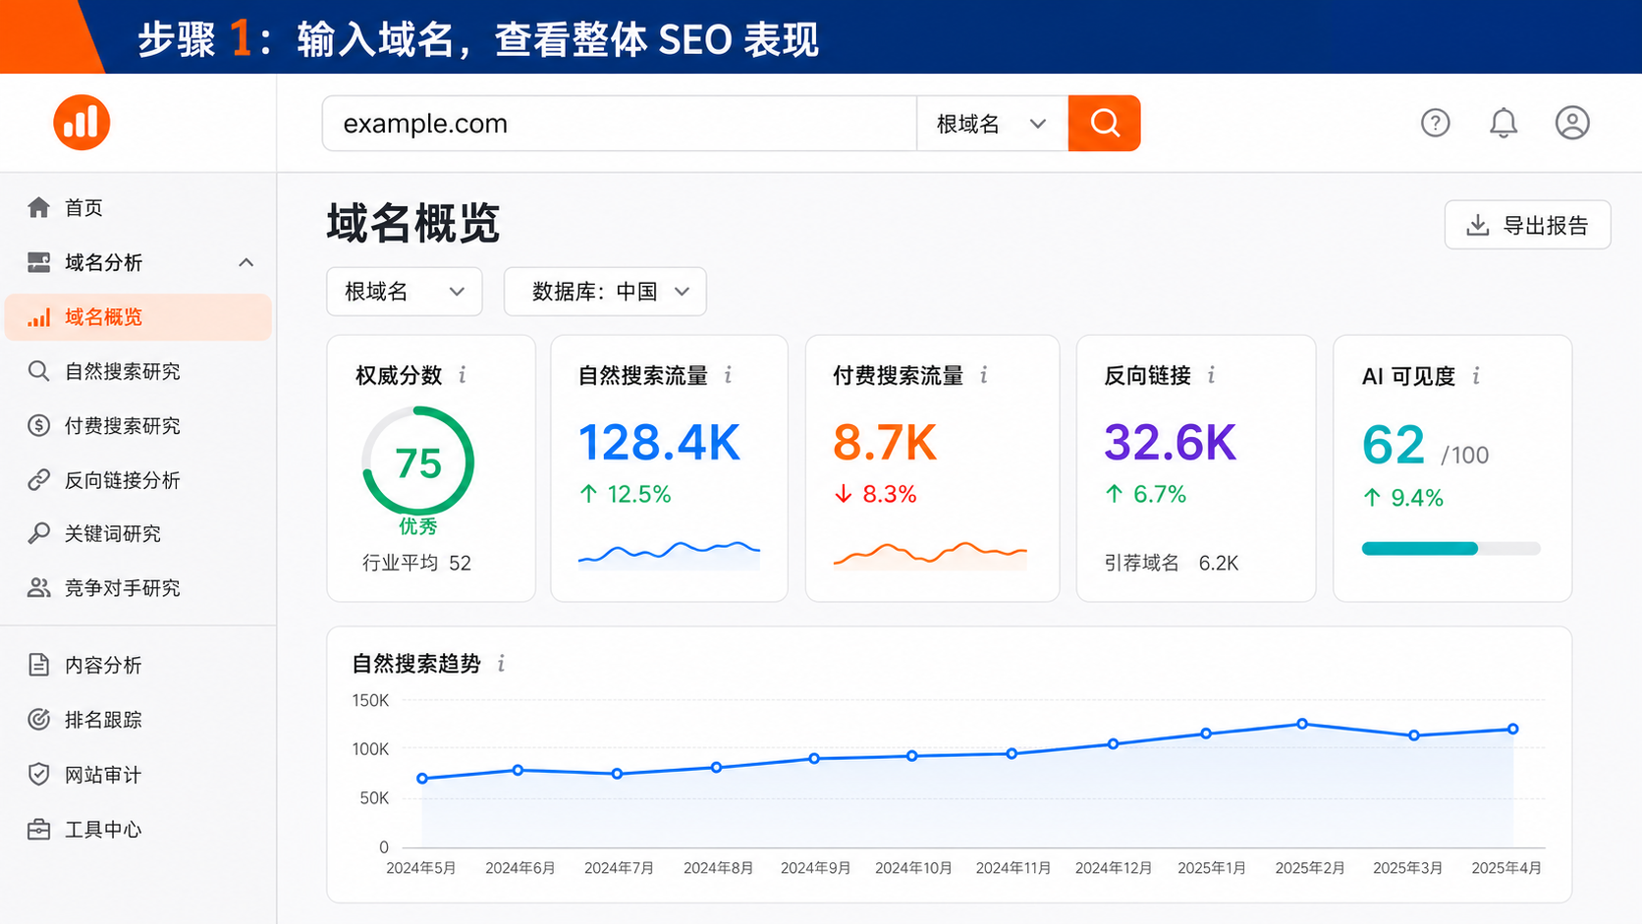Click the 2024年12月 axis label
Image resolution: width=1642 pixels, height=924 pixels.
[1114, 868]
